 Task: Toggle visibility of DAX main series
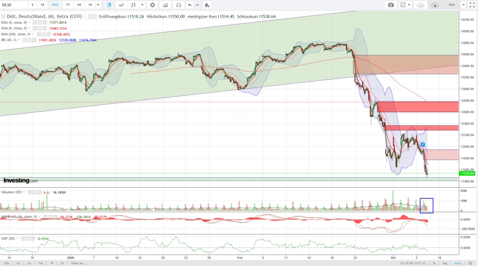click(x=90, y=16)
